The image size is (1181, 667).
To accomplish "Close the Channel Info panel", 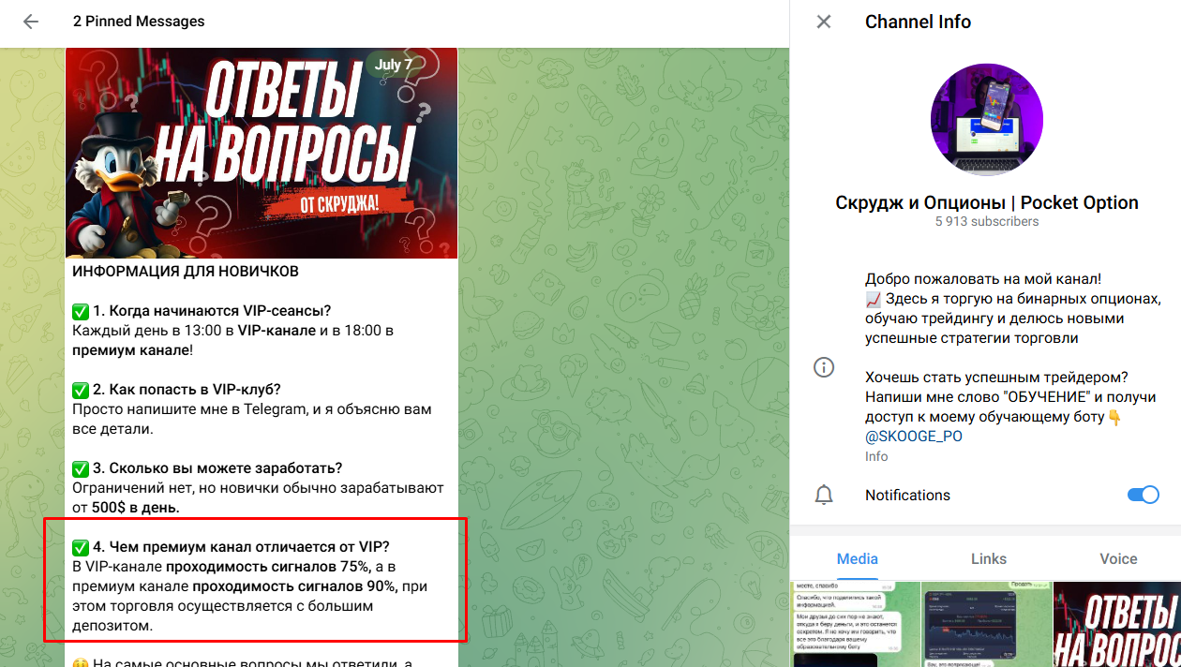I will pyautogui.click(x=824, y=22).
